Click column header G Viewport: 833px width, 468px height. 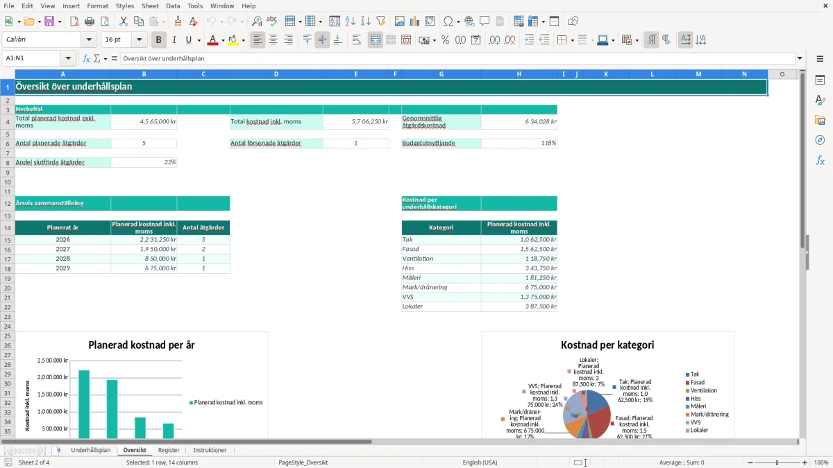441,74
